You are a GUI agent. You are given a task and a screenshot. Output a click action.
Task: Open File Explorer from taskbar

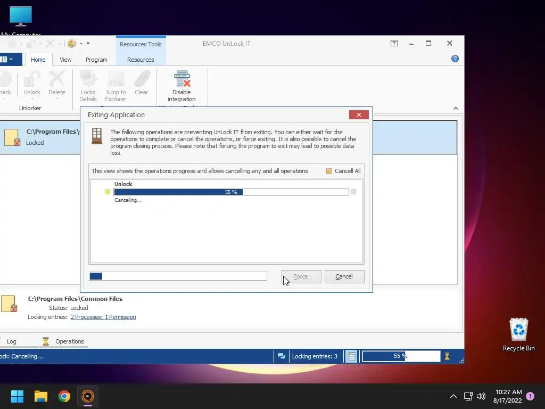40,396
